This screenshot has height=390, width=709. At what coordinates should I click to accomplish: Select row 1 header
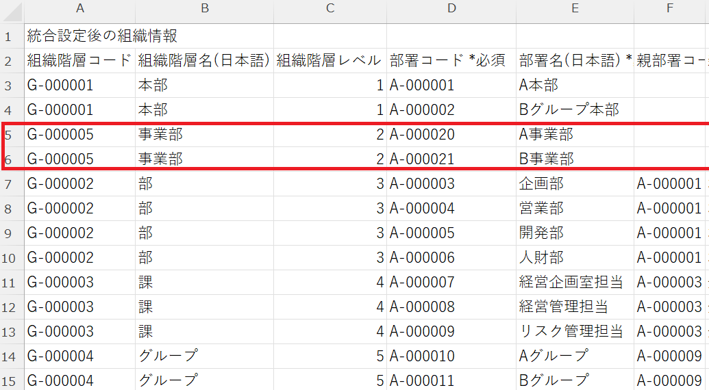pos(12,36)
